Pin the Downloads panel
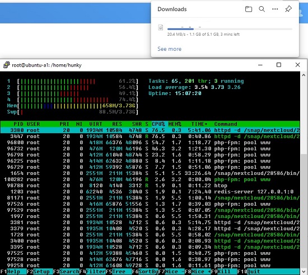Viewport: 308px width, 275px height. click(x=288, y=9)
